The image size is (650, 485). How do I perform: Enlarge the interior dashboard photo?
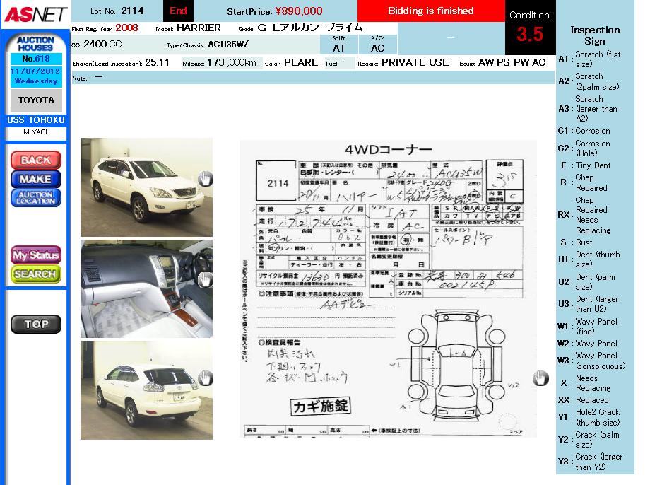pos(146,288)
